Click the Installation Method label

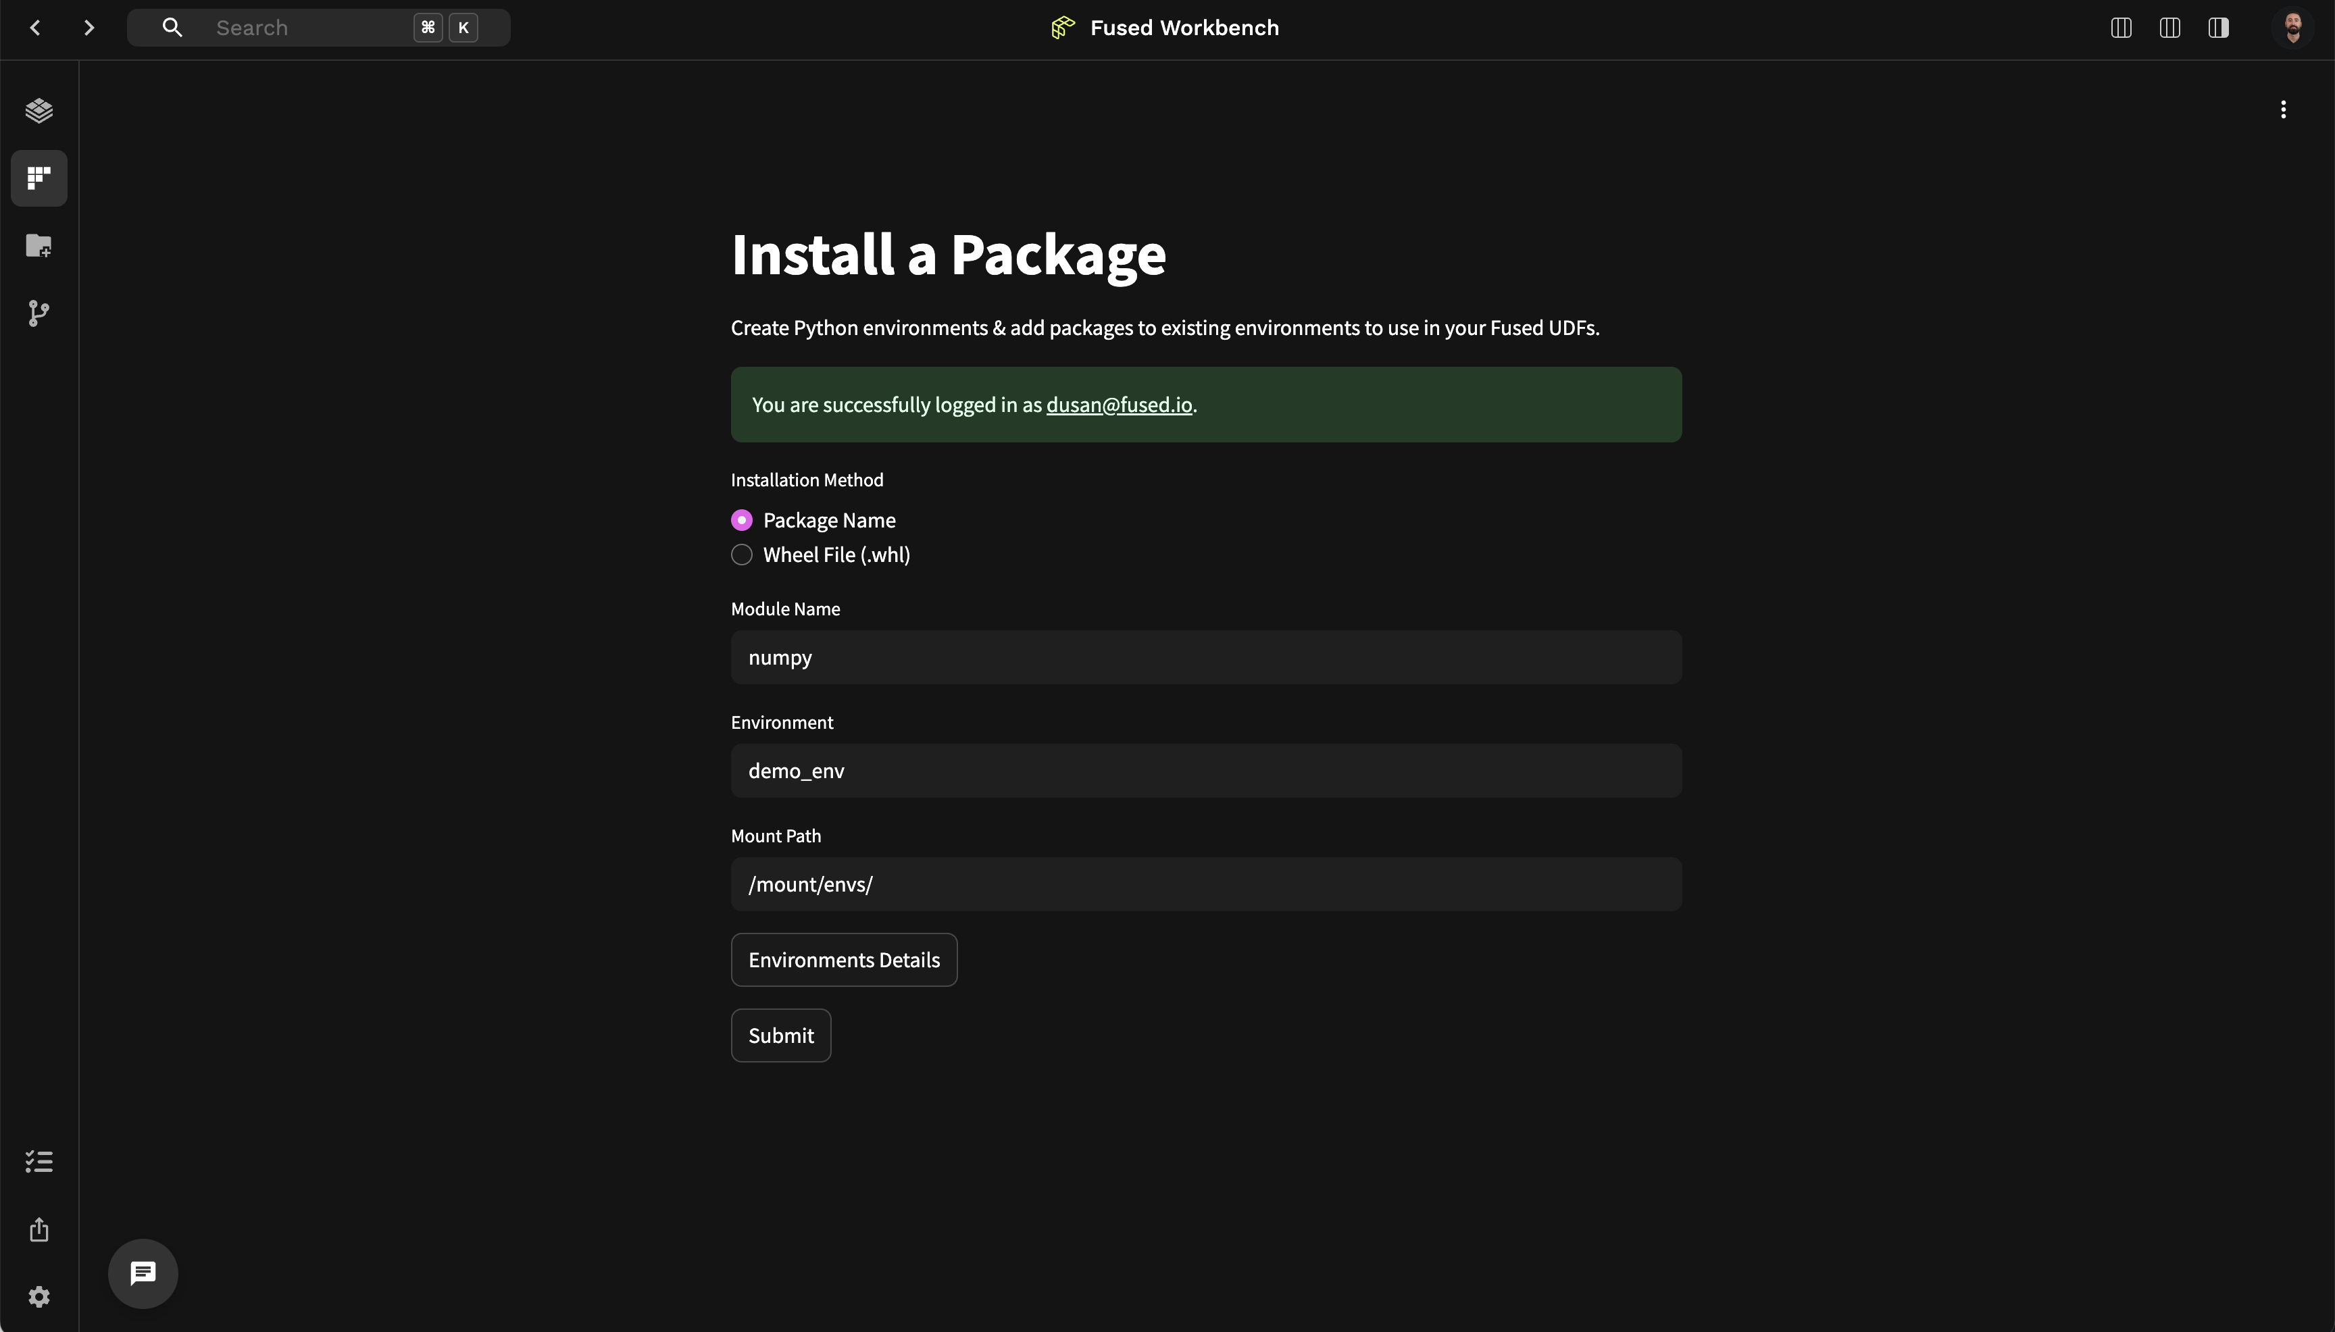(807, 480)
